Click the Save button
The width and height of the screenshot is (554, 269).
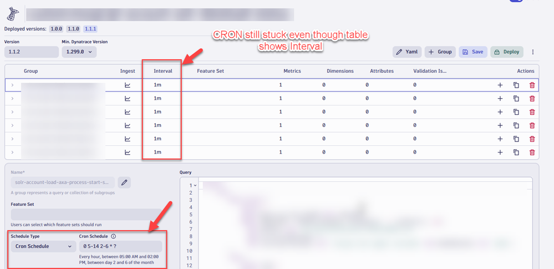point(472,52)
